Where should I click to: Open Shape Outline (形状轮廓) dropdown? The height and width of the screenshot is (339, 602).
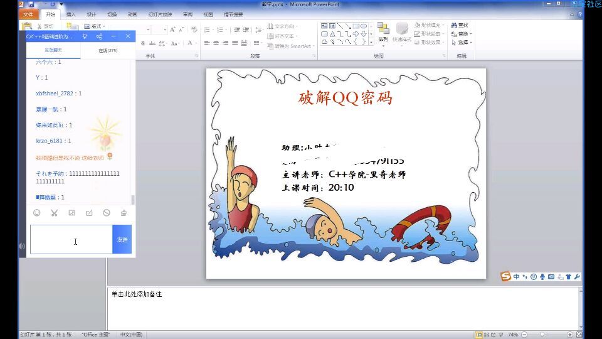pyautogui.click(x=429, y=33)
